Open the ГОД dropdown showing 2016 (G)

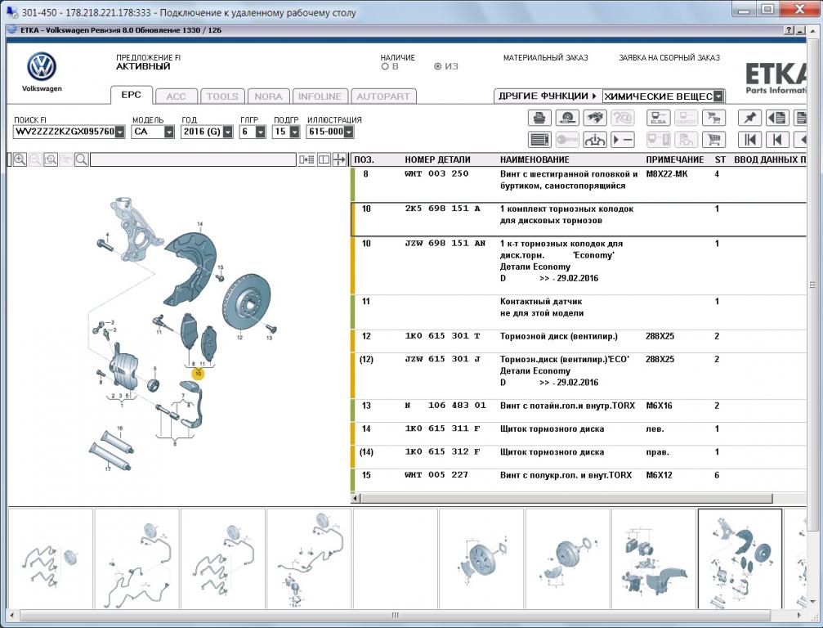point(227,132)
